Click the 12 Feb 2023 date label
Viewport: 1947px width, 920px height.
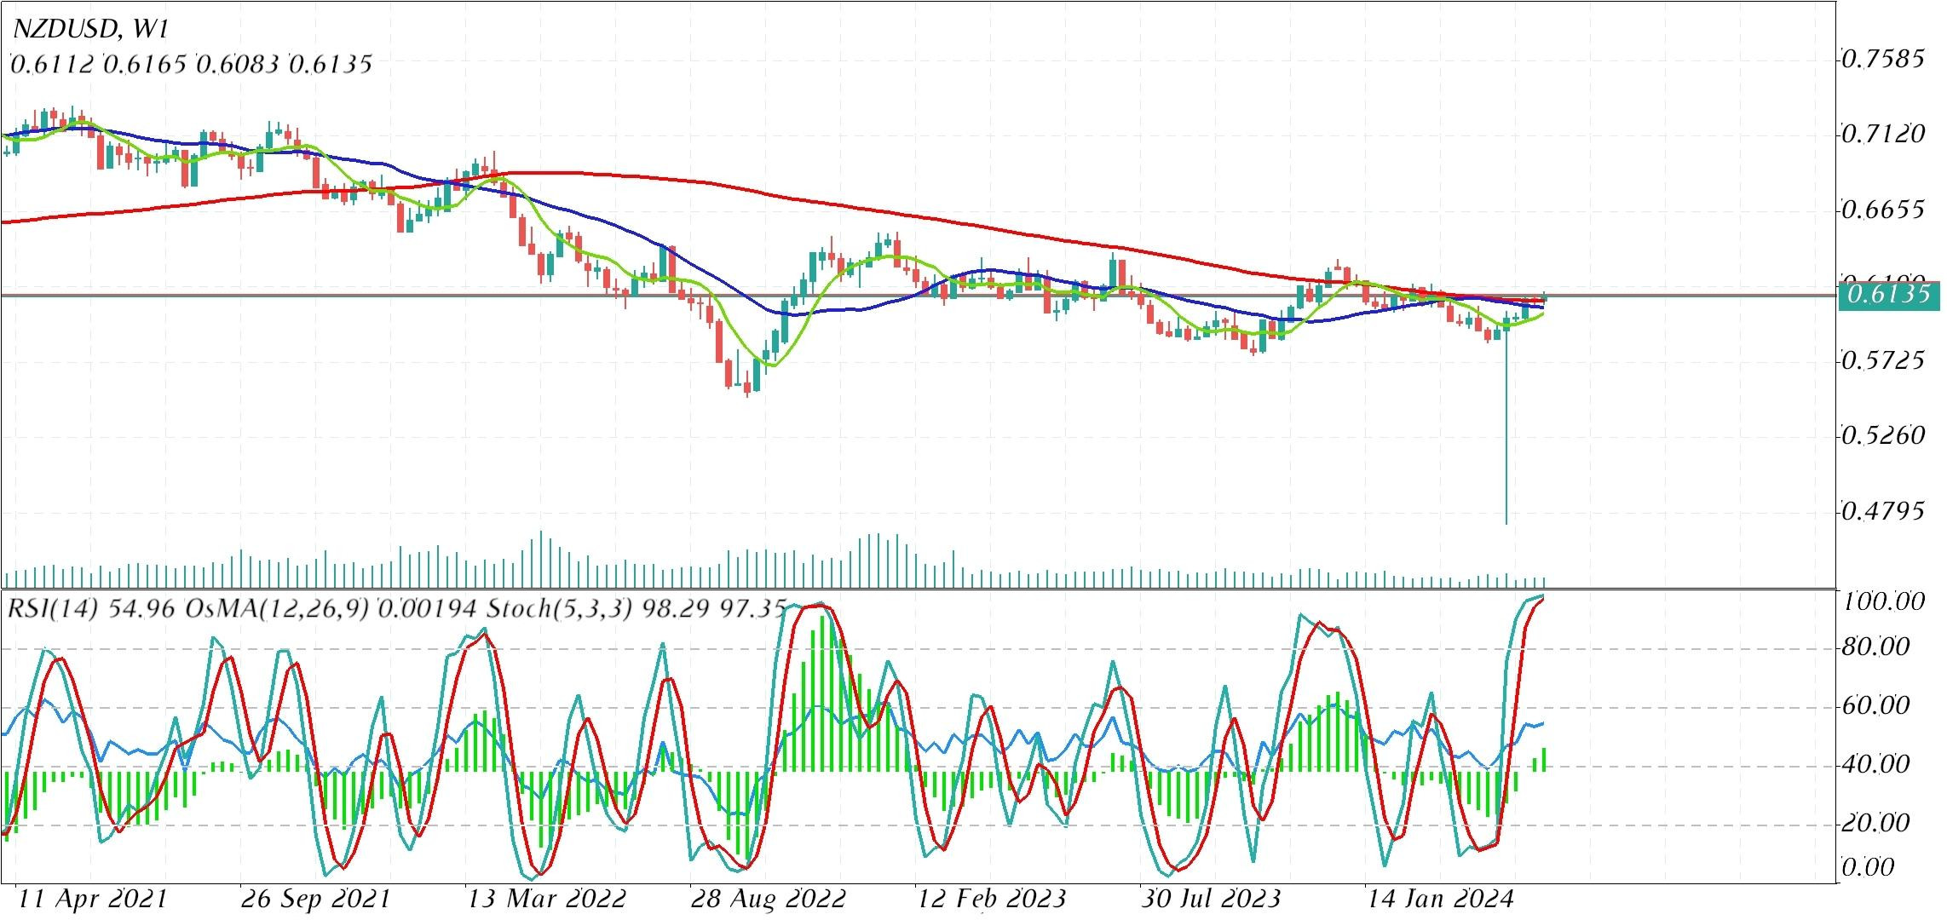click(x=991, y=900)
